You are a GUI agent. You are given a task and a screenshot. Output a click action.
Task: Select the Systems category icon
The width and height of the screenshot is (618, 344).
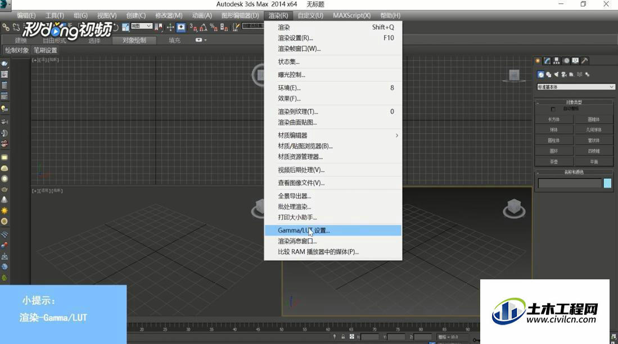587,74
